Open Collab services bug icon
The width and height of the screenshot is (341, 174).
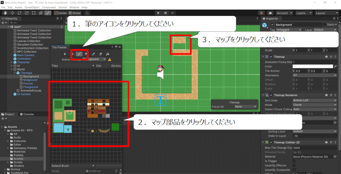pos(262,13)
